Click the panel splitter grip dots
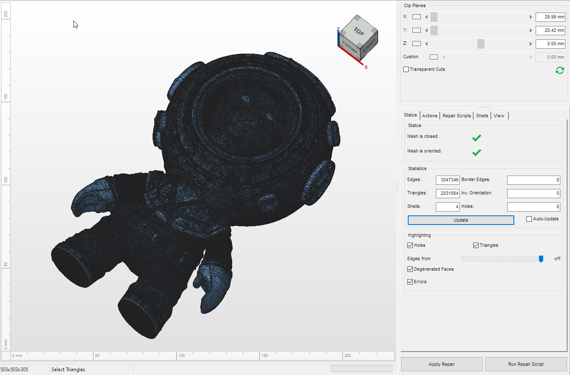This screenshot has height=375, width=570. coord(484,107)
